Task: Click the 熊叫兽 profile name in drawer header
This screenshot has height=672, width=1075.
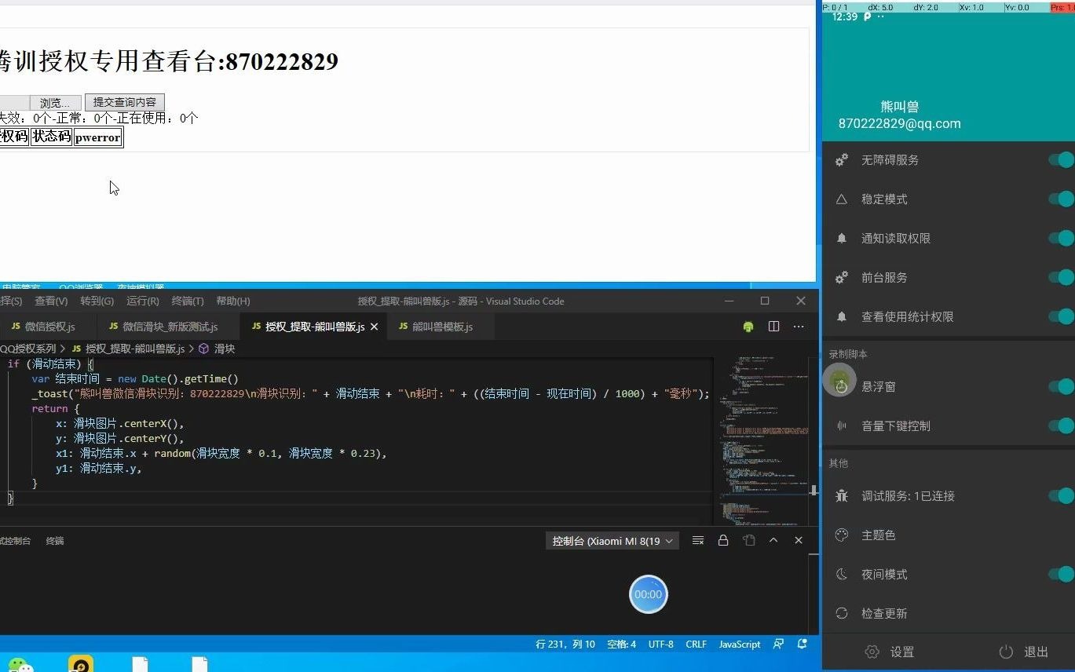Action: coord(900,107)
